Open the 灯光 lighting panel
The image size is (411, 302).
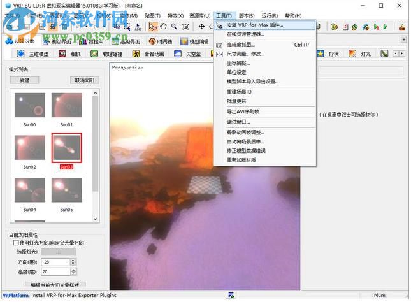pyautogui.click(x=359, y=54)
